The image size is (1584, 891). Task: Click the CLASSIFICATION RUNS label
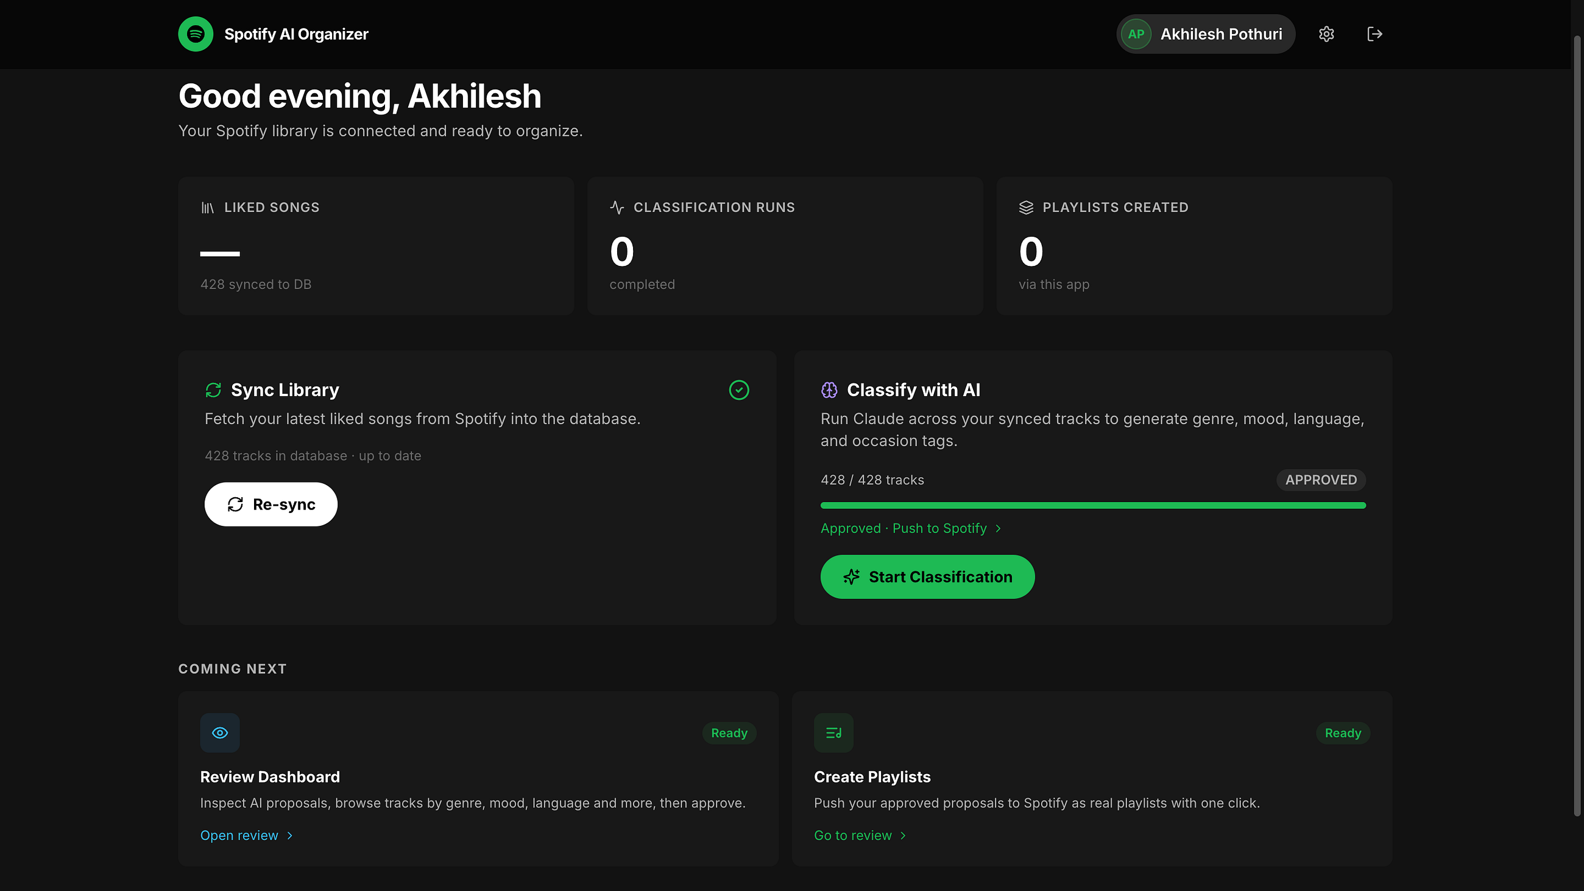pyautogui.click(x=715, y=208)
